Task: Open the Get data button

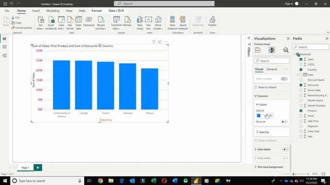Action: (40, 23)
